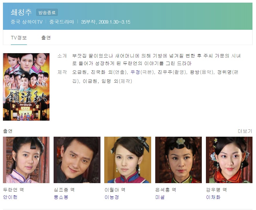
Task: Open the 우정 screenwriter link
Action: tap(135, 72)
